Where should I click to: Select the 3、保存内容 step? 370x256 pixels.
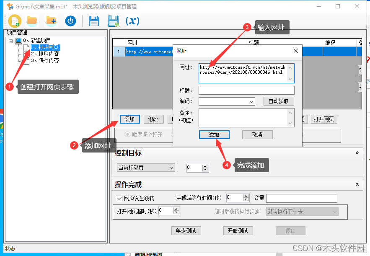point(45,61)
